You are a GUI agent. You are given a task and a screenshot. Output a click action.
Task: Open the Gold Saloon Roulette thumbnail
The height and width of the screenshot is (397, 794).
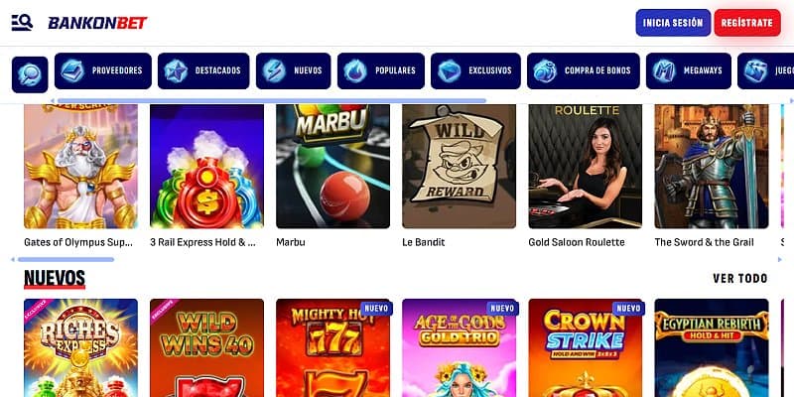click(585, 166)
